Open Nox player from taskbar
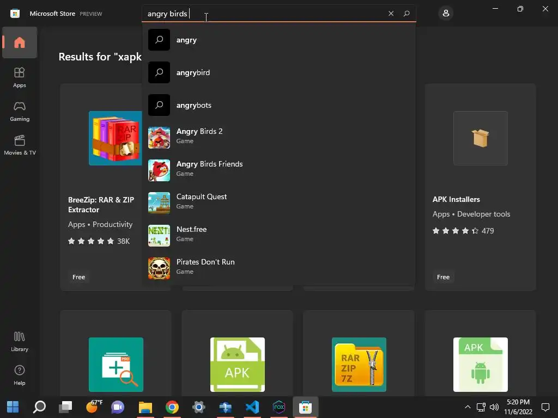Viewport: 558px width, 418px height. [278, 407]
